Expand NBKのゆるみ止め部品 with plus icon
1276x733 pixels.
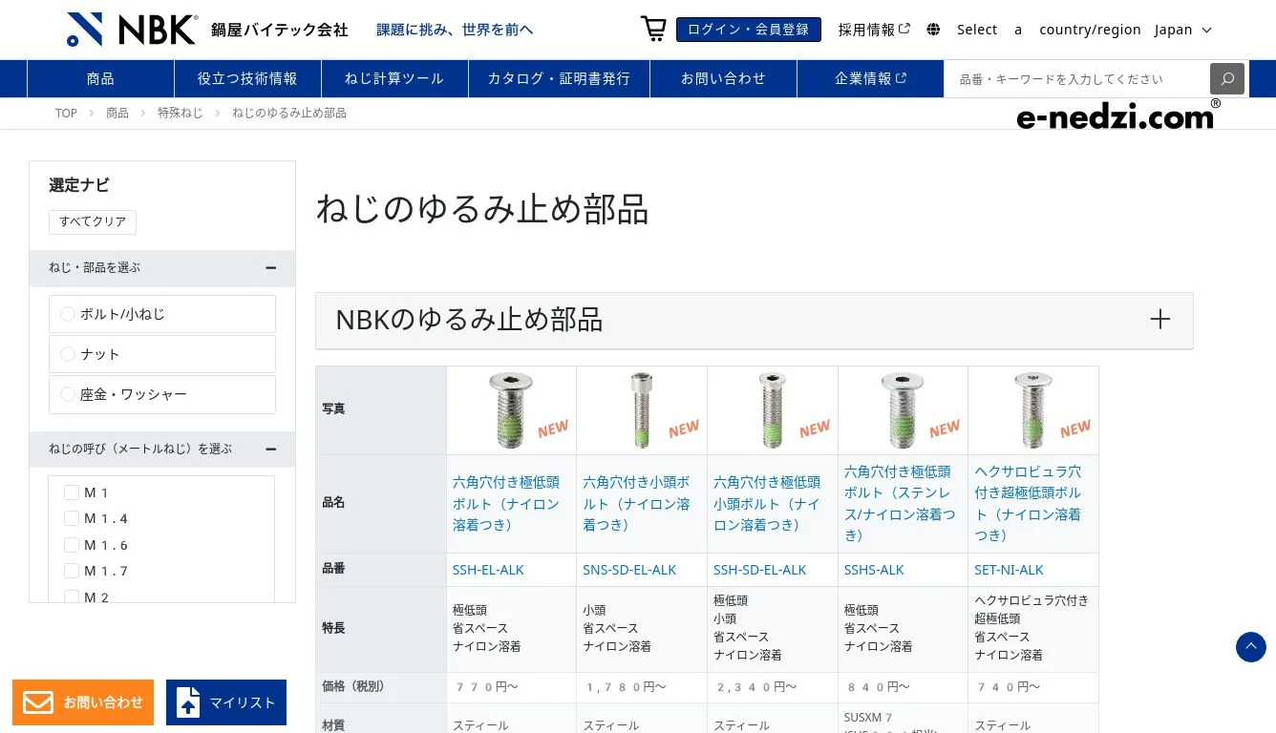[x=1160, y=320]
